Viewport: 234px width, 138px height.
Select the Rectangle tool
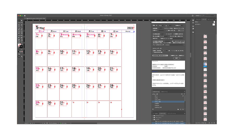pyautogui.click(x=22, y=31)
